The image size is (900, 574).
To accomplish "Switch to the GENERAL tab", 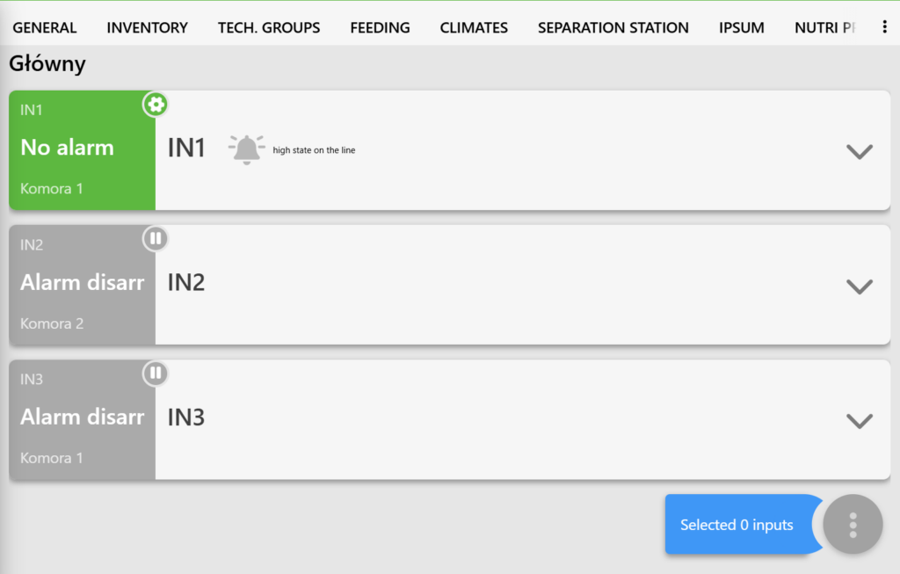I will pos(45,27).
